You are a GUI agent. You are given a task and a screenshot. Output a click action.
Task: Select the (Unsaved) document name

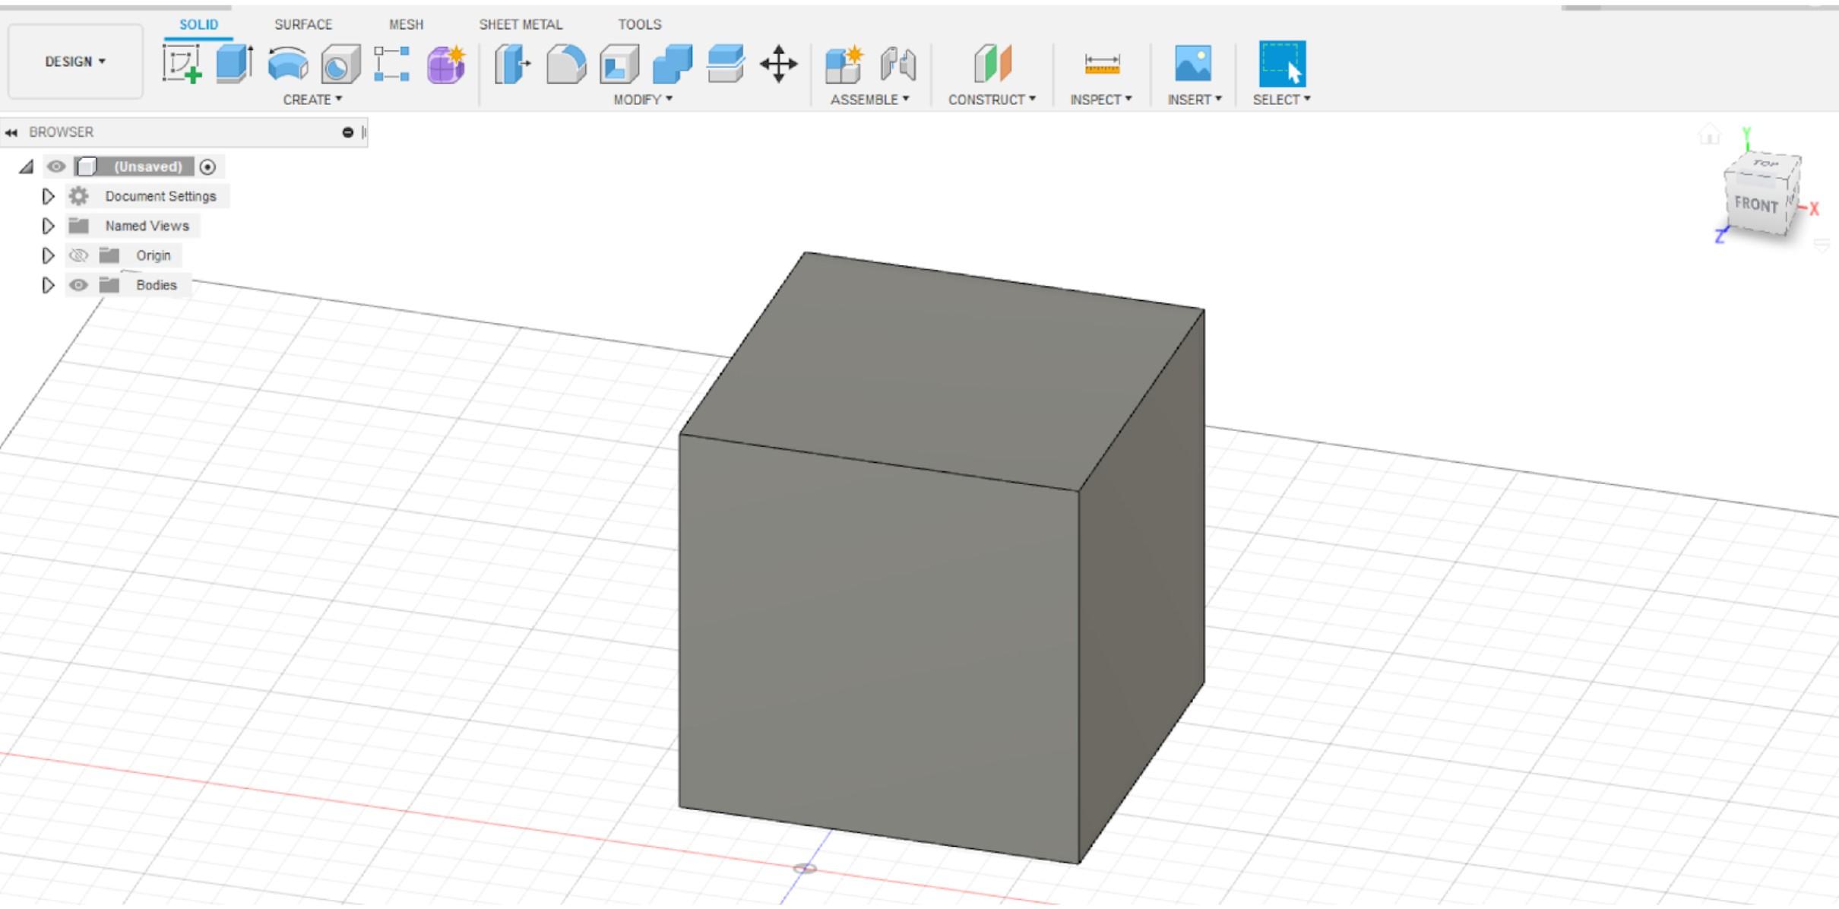click(148, 166)
